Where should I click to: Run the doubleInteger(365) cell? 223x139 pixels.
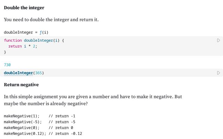click(x=218, y=73)
